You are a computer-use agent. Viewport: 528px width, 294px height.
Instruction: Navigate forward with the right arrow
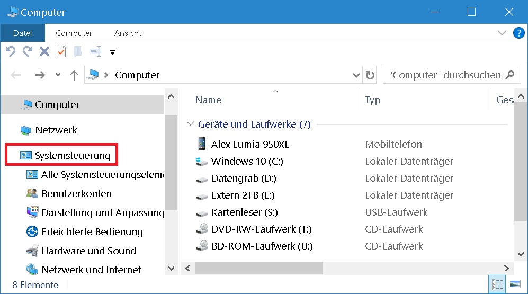tap(40, 75)
